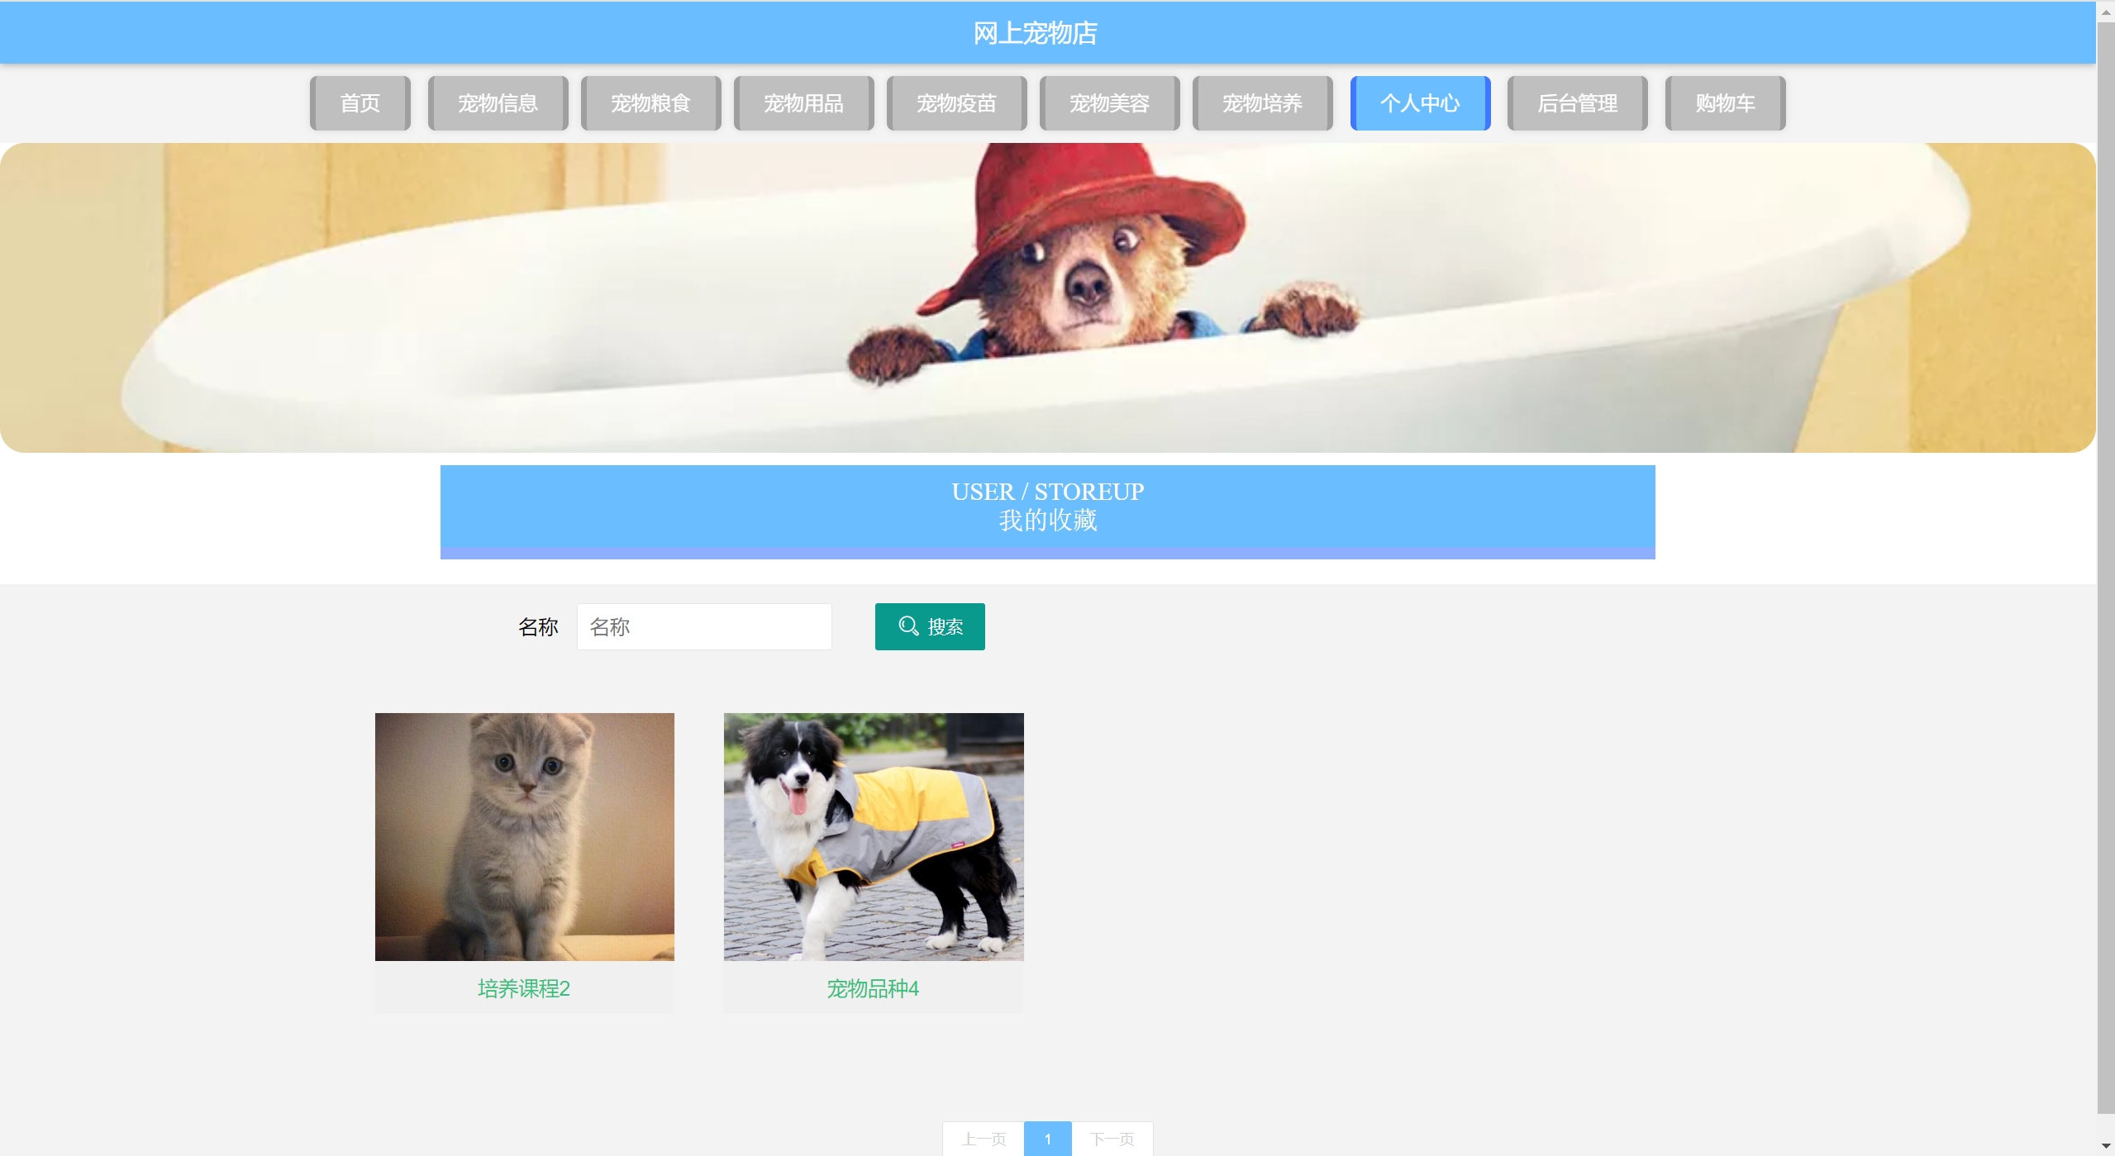Click the 上一页 pagination button
The width and height of the screenshot is (2115, 1156).
tap(984, 1139)
